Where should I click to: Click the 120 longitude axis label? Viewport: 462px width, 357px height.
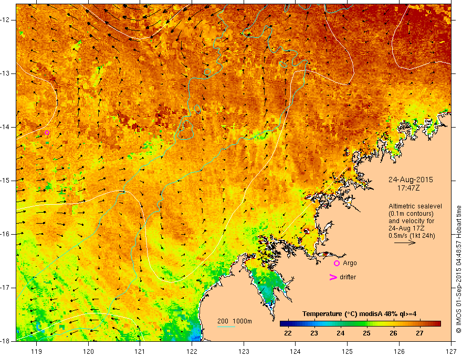(x=88, y=351)
